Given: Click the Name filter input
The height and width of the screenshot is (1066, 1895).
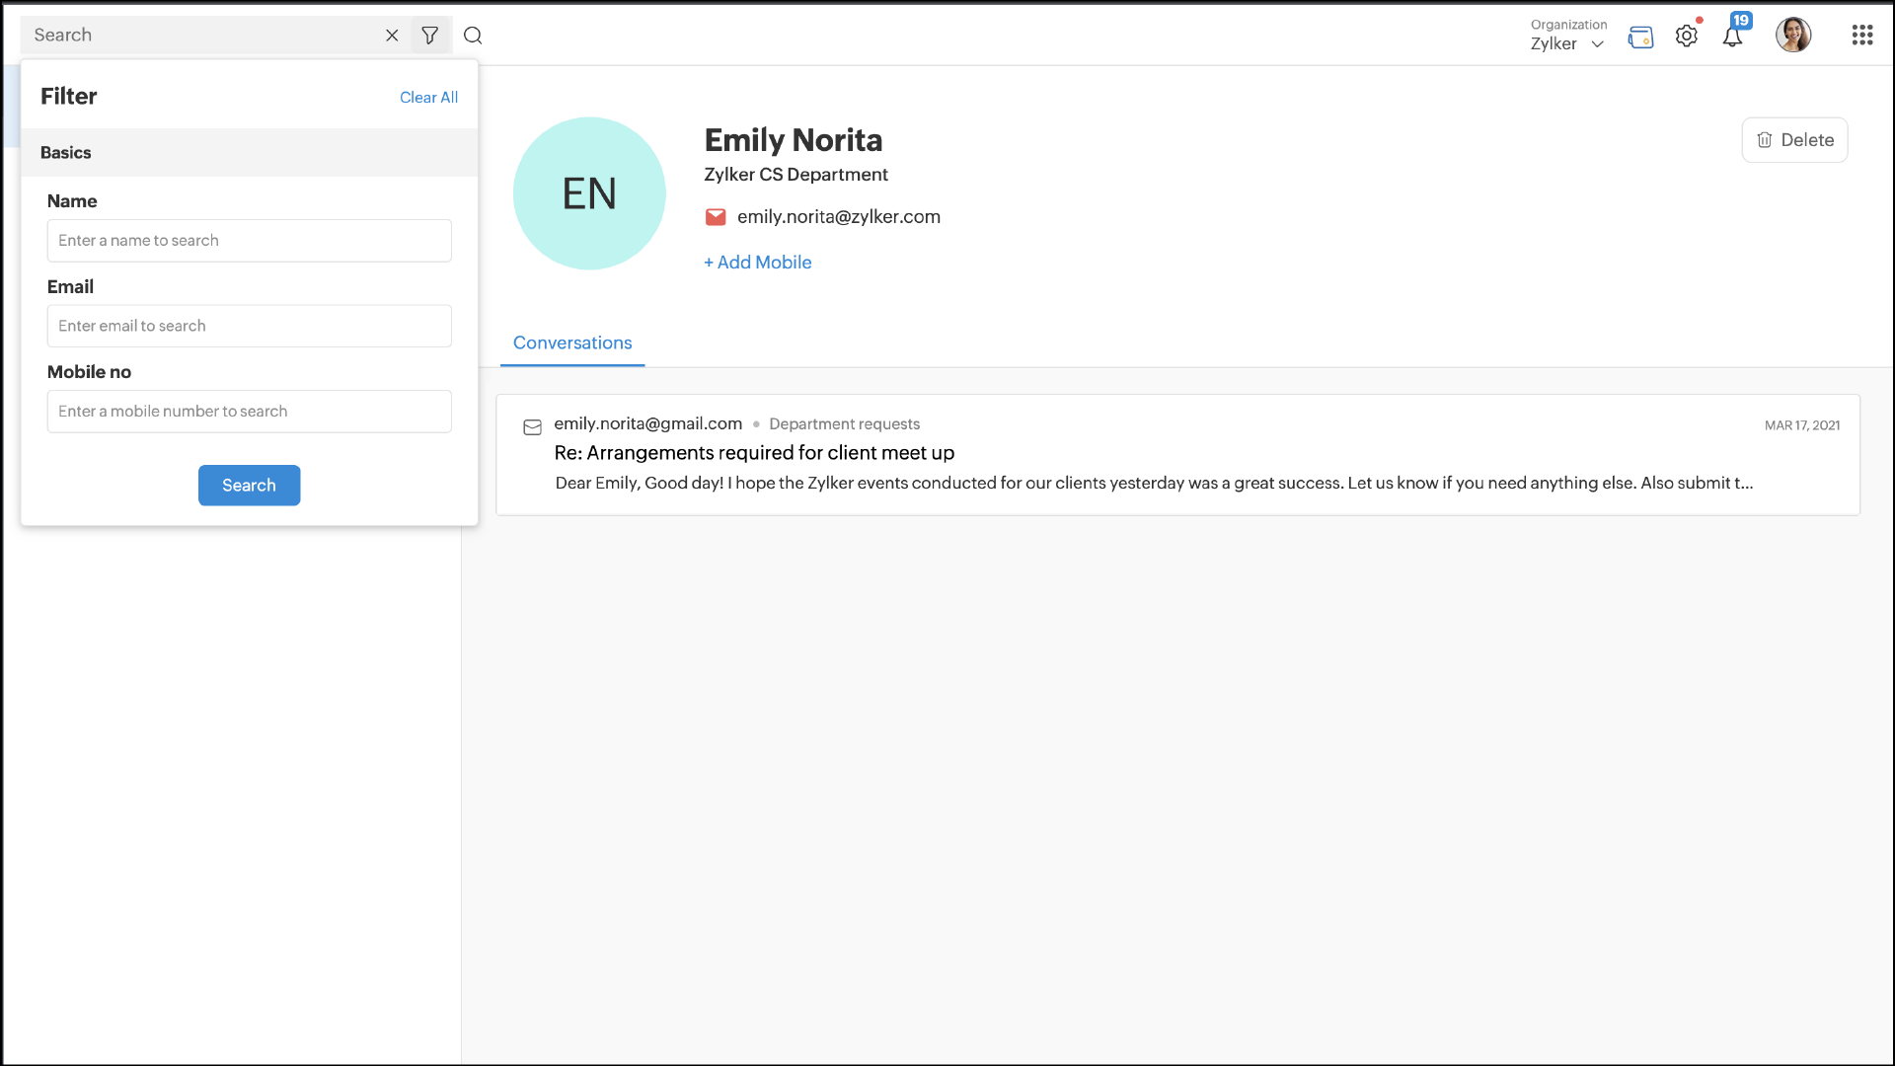Looking at the screenshot, I should (249, 241).
